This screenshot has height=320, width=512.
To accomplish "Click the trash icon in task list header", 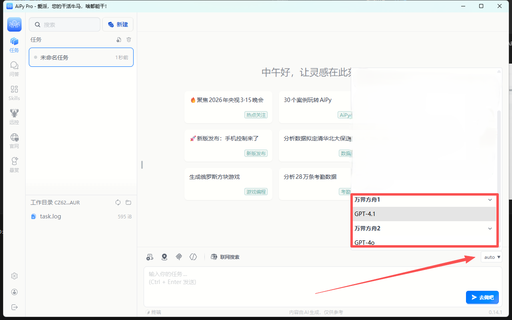I will coord(129,40).
